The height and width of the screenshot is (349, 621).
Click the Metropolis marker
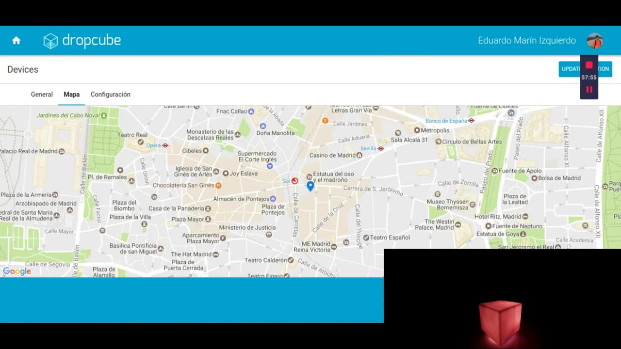[417, 130]
